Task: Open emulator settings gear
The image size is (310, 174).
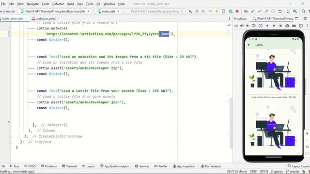Action: pyautogui.click(x=305, y=18)
